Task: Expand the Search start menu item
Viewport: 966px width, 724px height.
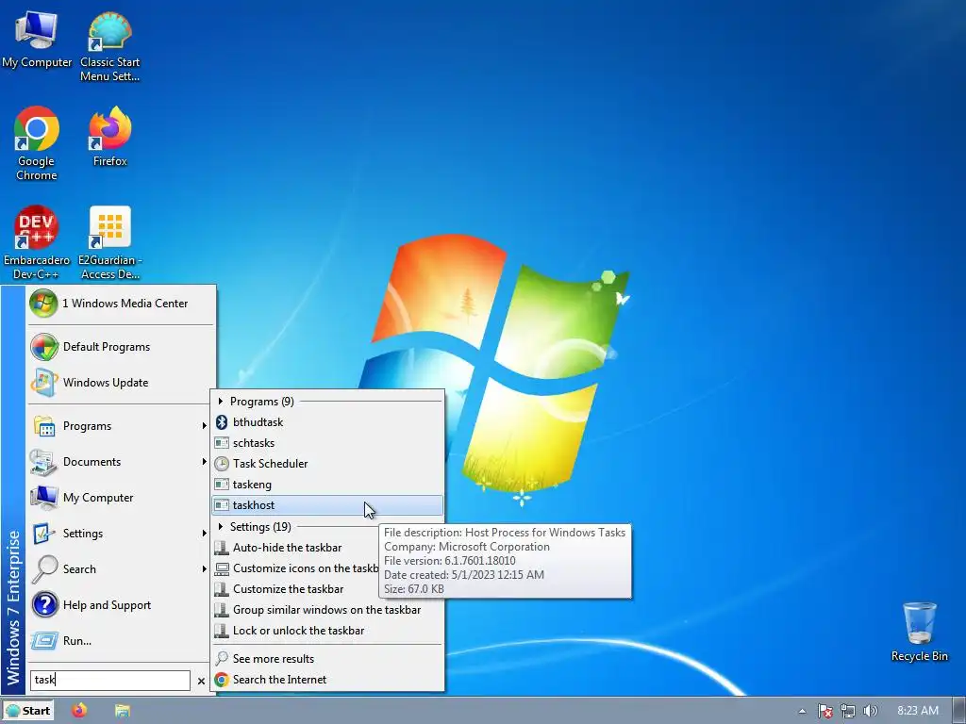Action: tap(118, 568)
